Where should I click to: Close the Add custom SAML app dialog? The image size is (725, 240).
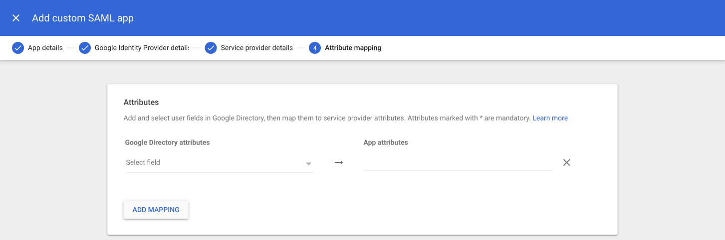(16, 18)
